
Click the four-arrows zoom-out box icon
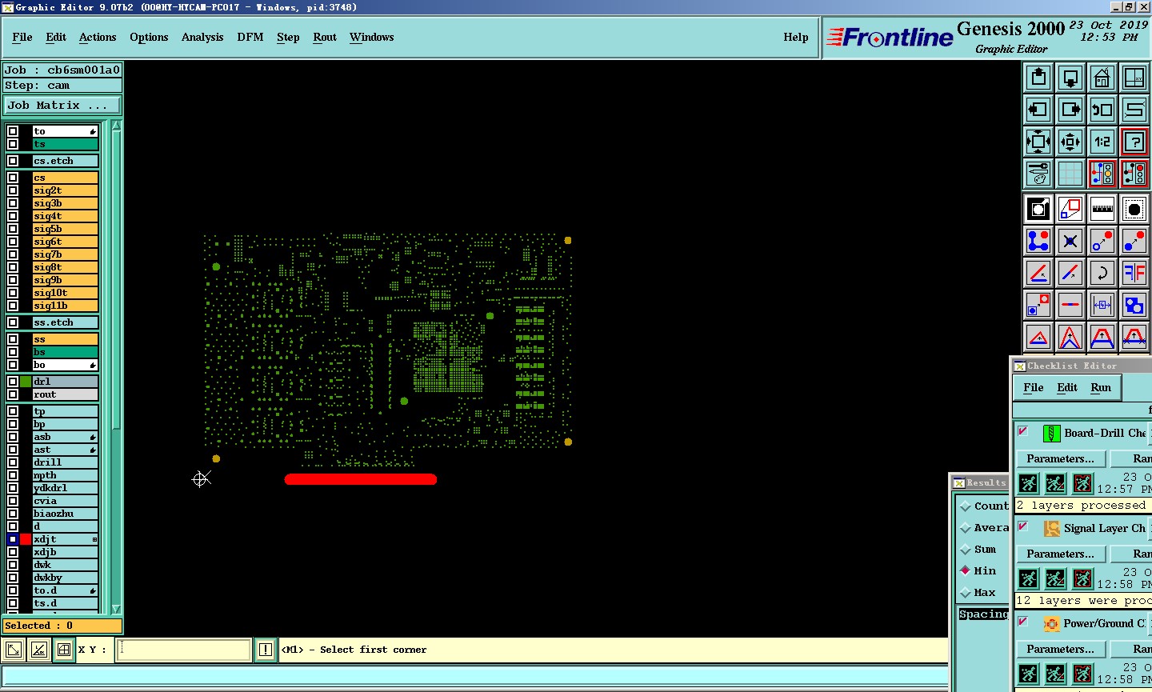point(1038,142)
